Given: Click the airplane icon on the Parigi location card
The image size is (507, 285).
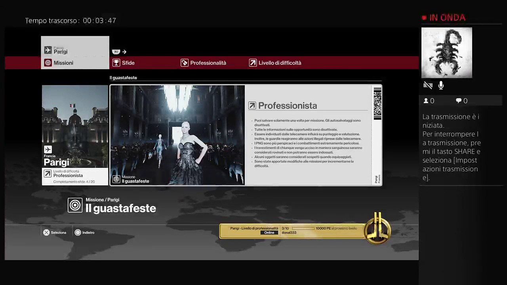Looking at the screenshot, I should (x=48, y=149).
